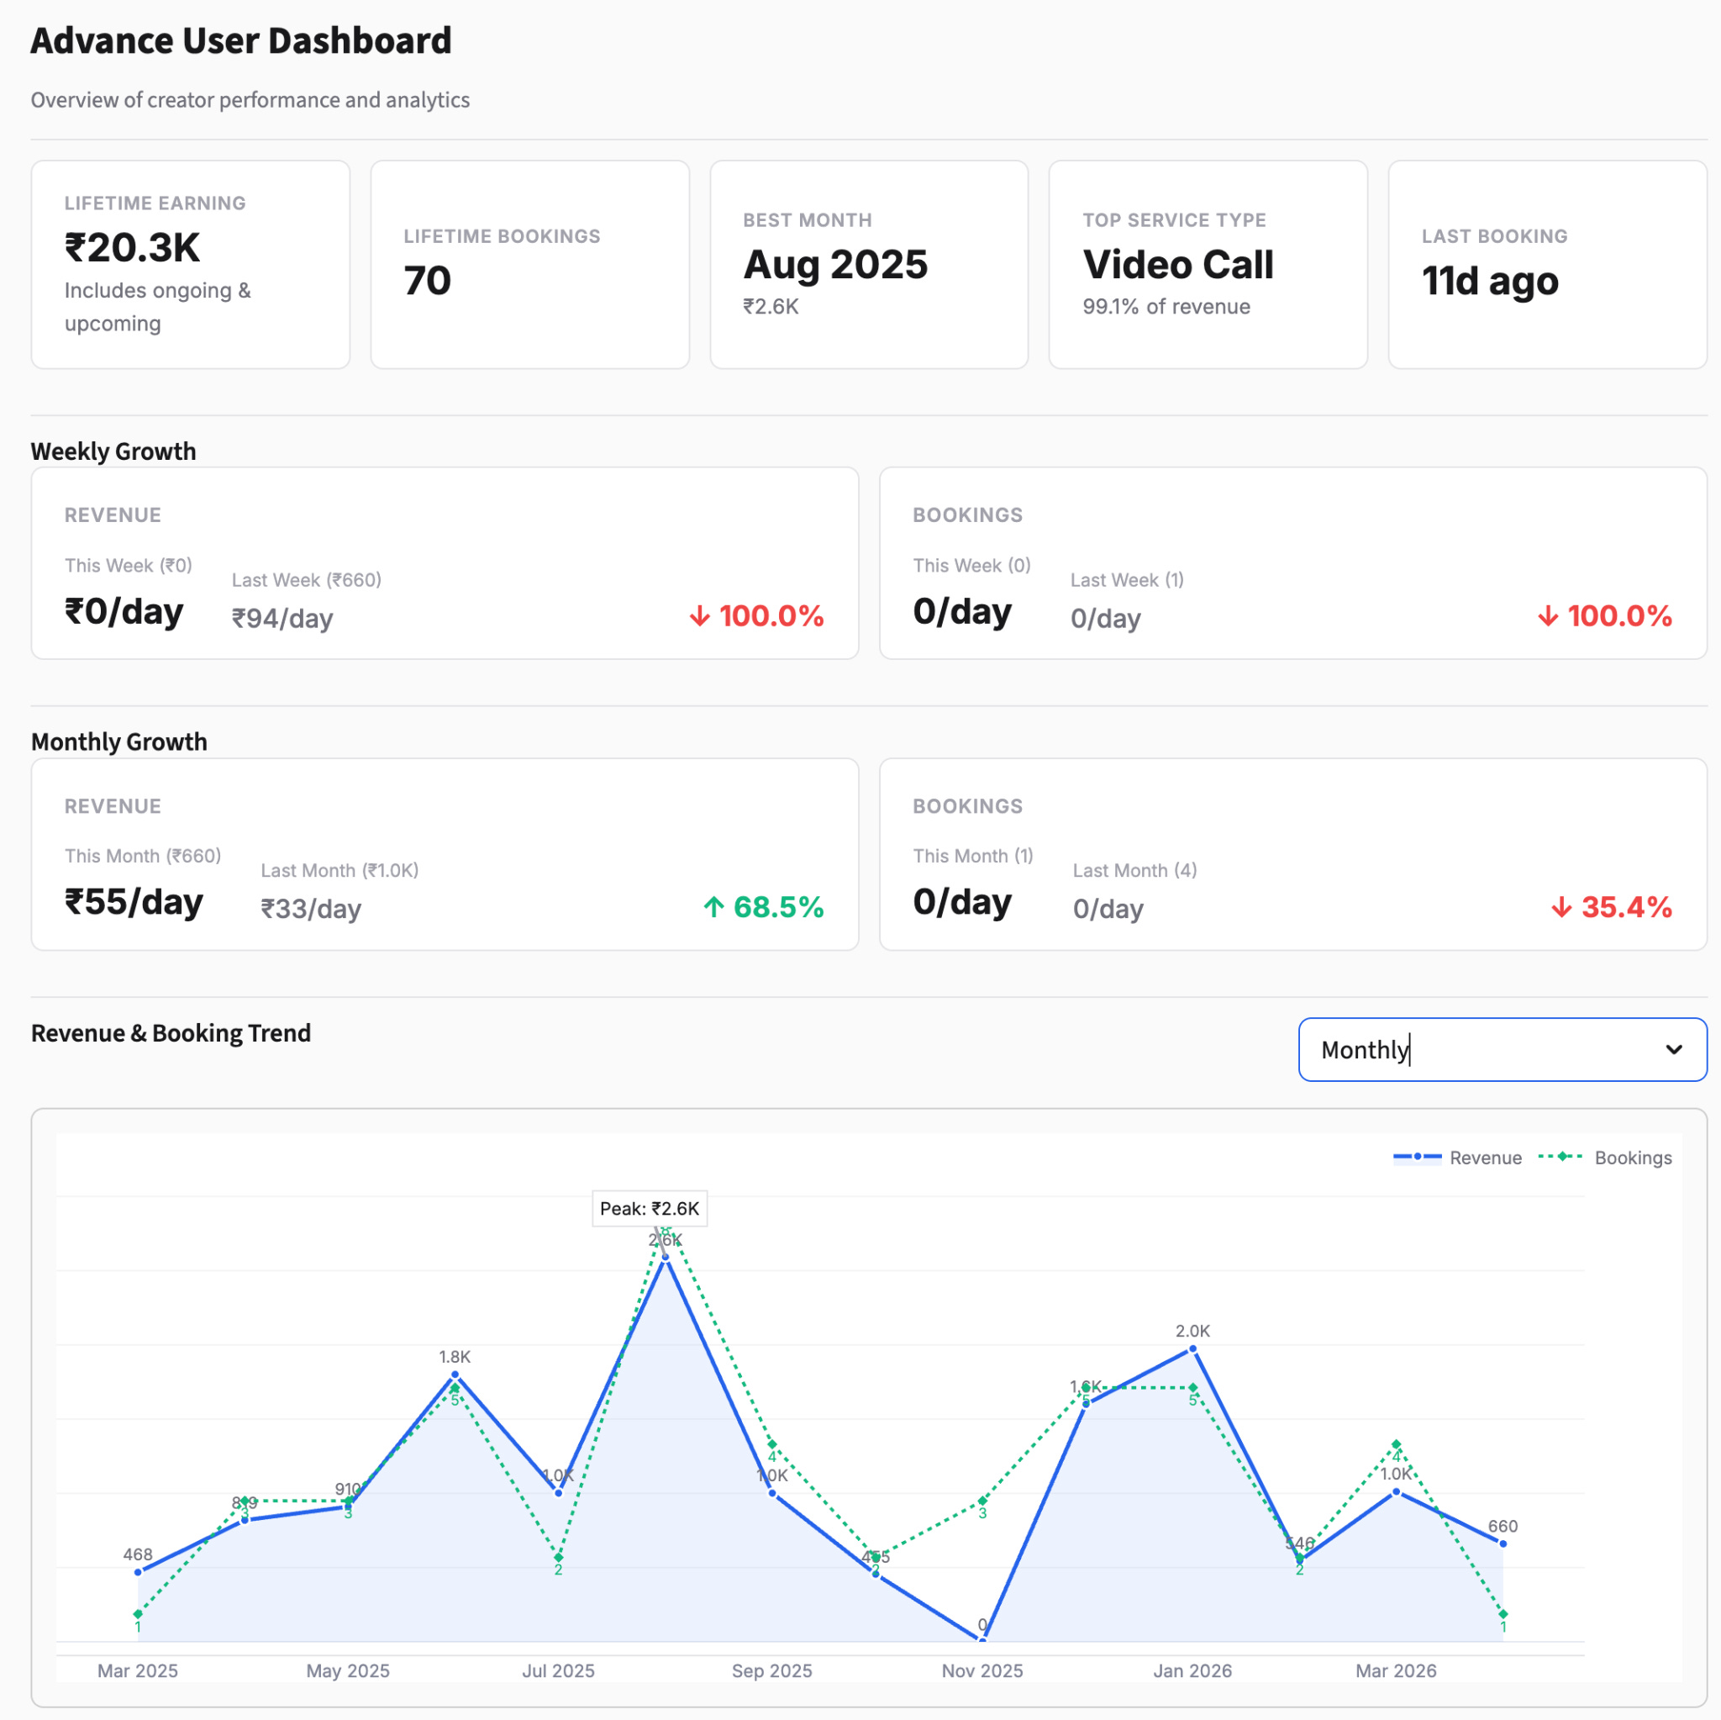
Task: Select the Best Month Aug 2025 card
Action: [x=869, y=264]
